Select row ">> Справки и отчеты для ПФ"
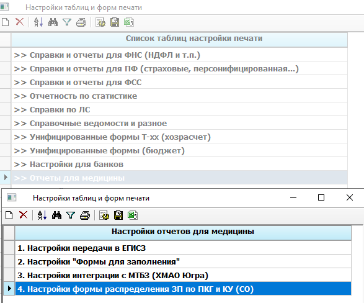The height and width of the screenshot is (303, 364). coord(179,68)
